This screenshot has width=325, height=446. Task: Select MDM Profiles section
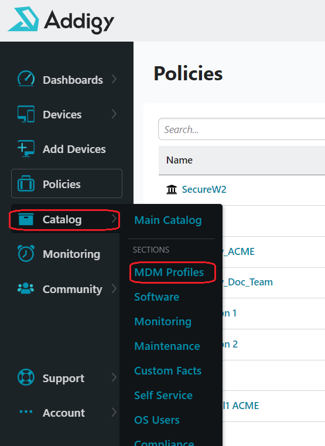tap(169, 272)
